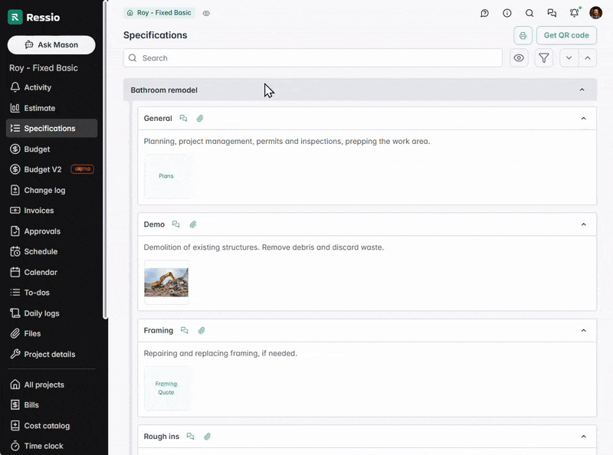Click the help chat icon in header
Screen dimensions: 613x455
(x=484, y=13)
